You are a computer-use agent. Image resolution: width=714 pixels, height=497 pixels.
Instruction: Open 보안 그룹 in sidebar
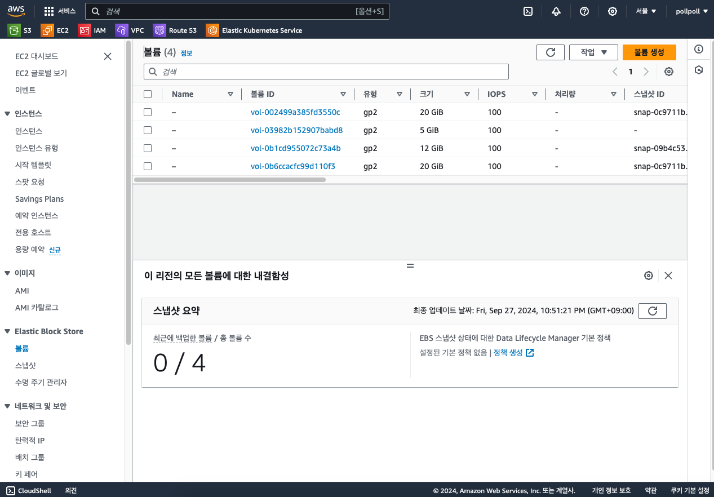coord(30,424)
